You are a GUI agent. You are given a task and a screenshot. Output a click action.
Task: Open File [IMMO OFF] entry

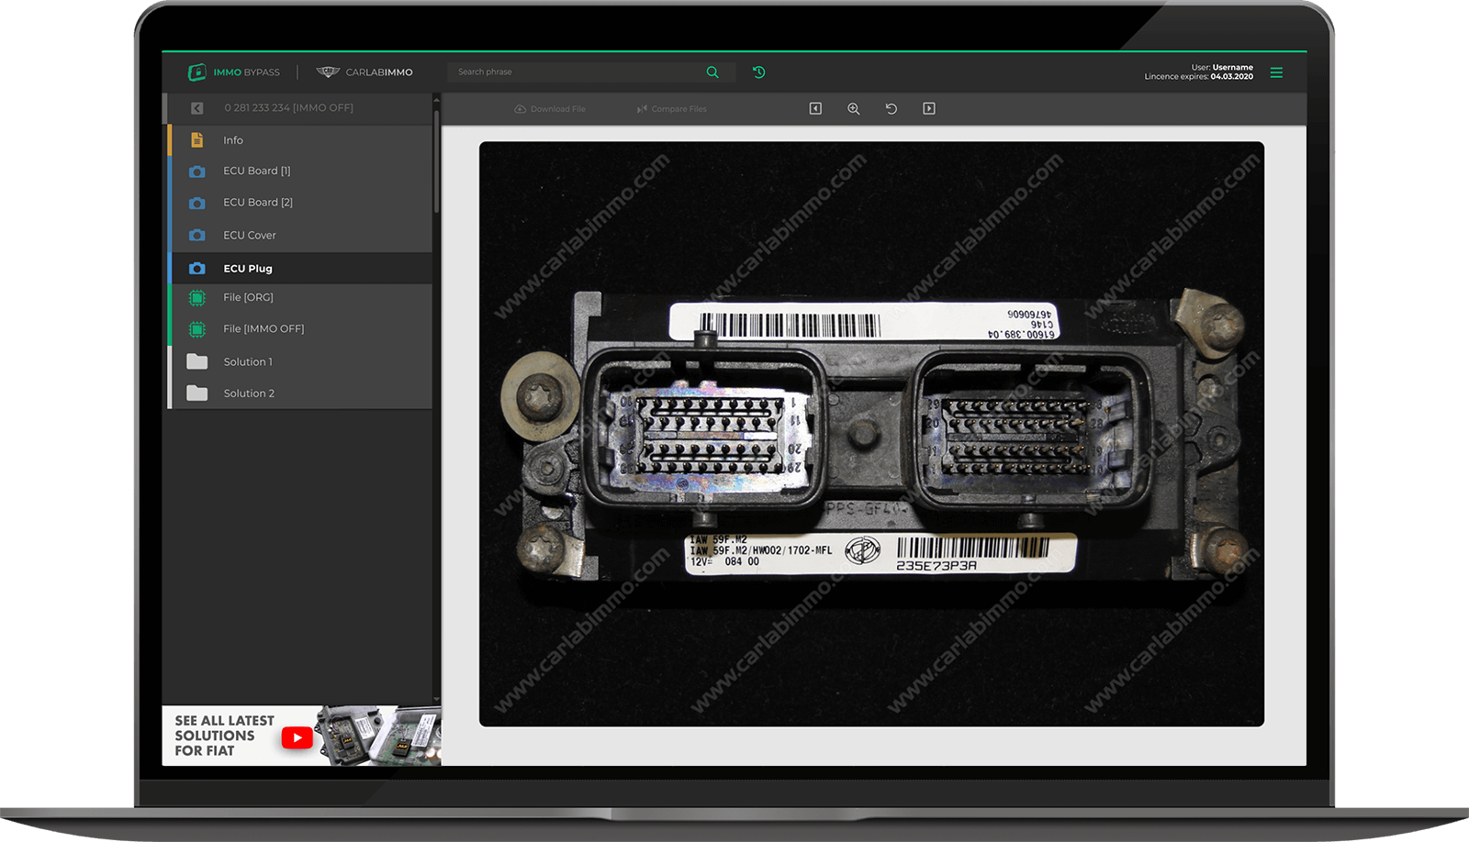300,329
